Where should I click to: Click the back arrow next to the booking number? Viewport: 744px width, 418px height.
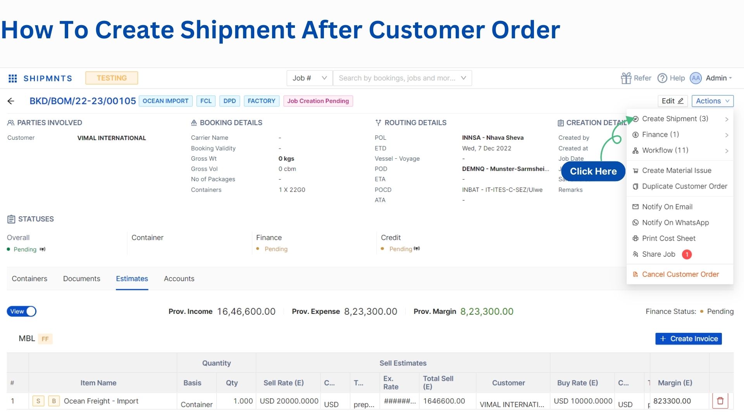click(x=11, y=101)
